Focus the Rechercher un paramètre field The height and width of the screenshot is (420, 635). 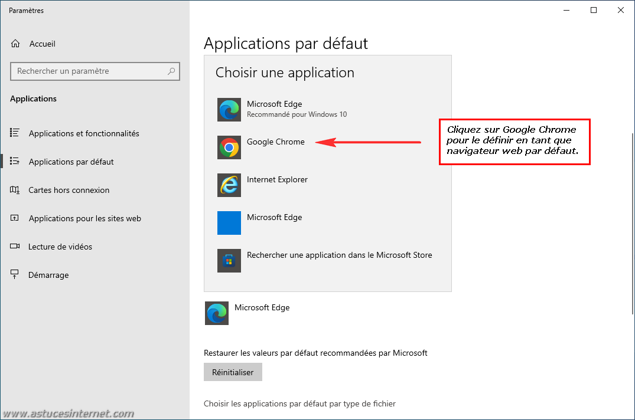click(95, 71)
